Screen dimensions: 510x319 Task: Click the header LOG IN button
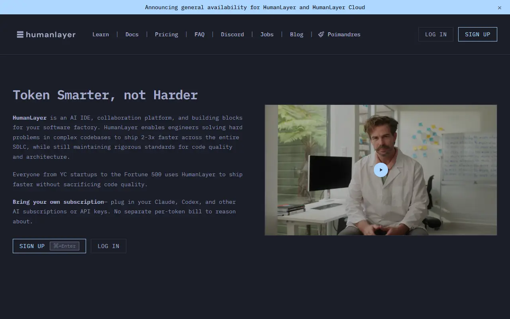tap(436, 34)
